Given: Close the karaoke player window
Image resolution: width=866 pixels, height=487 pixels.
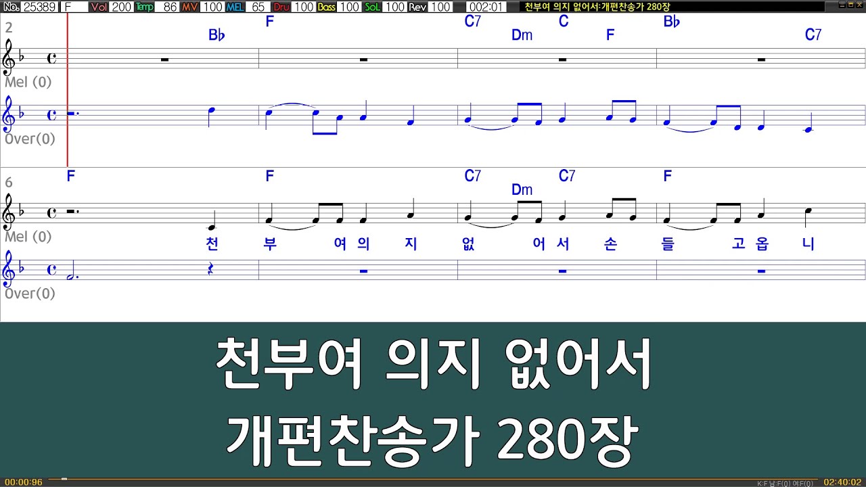Looking at the screenshot, I should (x=859, y=5).
